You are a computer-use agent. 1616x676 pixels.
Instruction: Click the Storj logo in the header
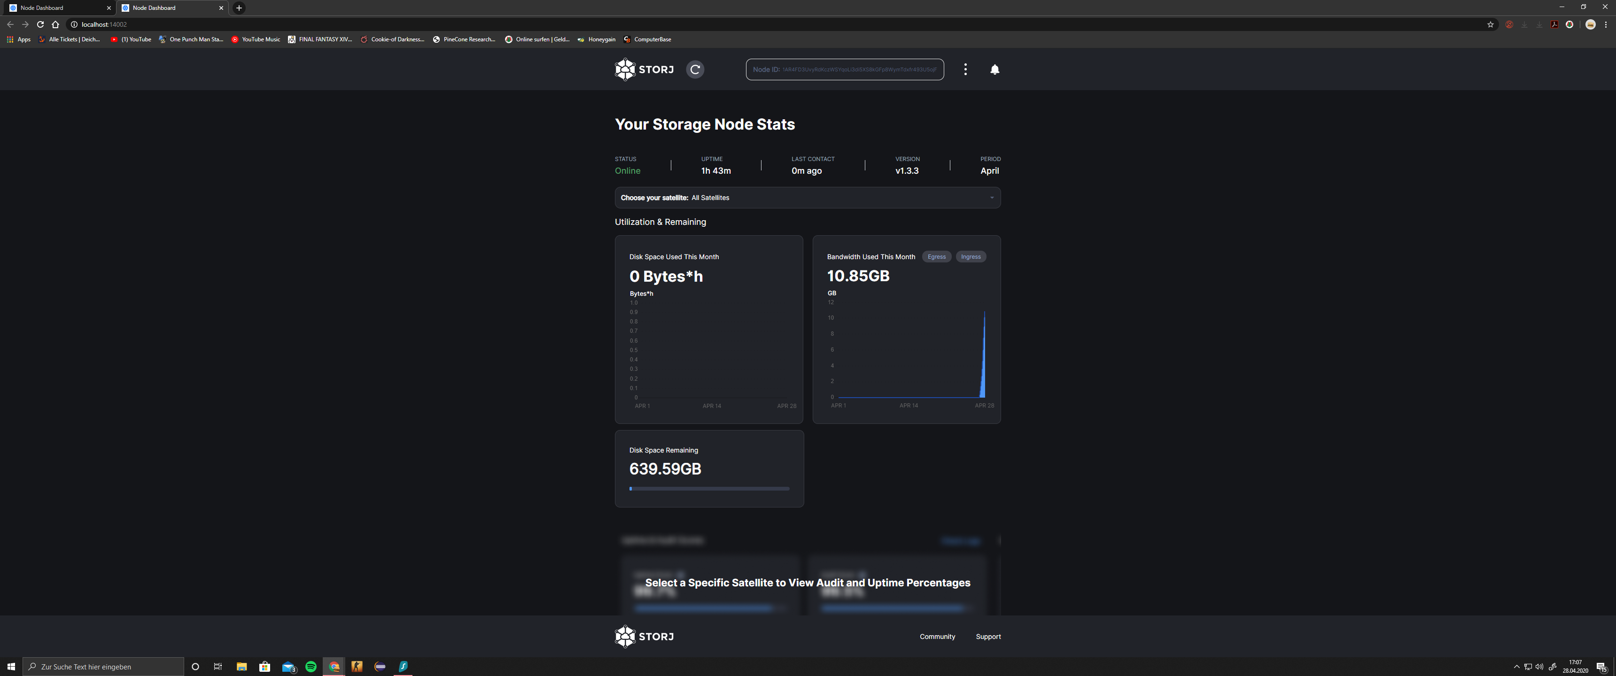click(644, 69)
